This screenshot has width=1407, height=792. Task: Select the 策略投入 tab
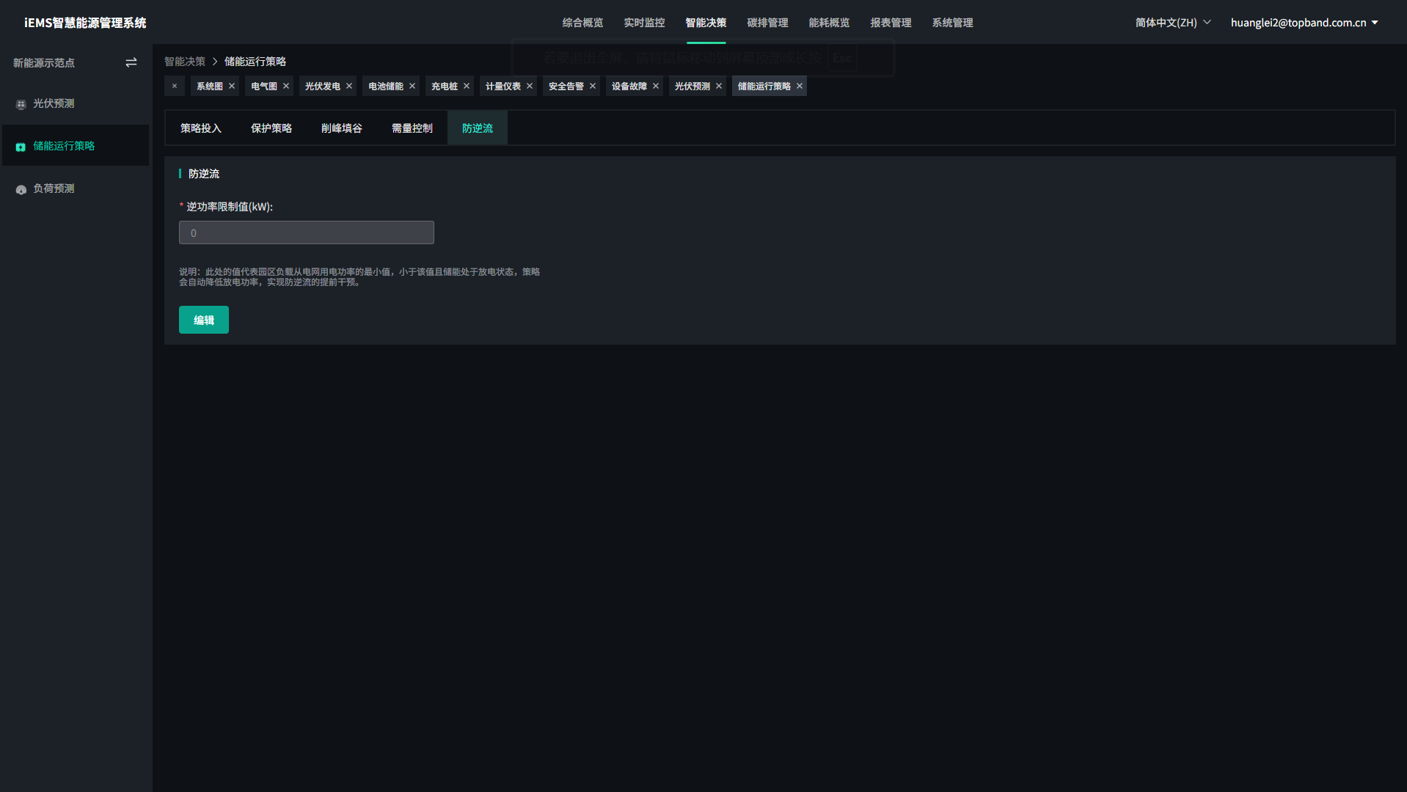[201, 128]
